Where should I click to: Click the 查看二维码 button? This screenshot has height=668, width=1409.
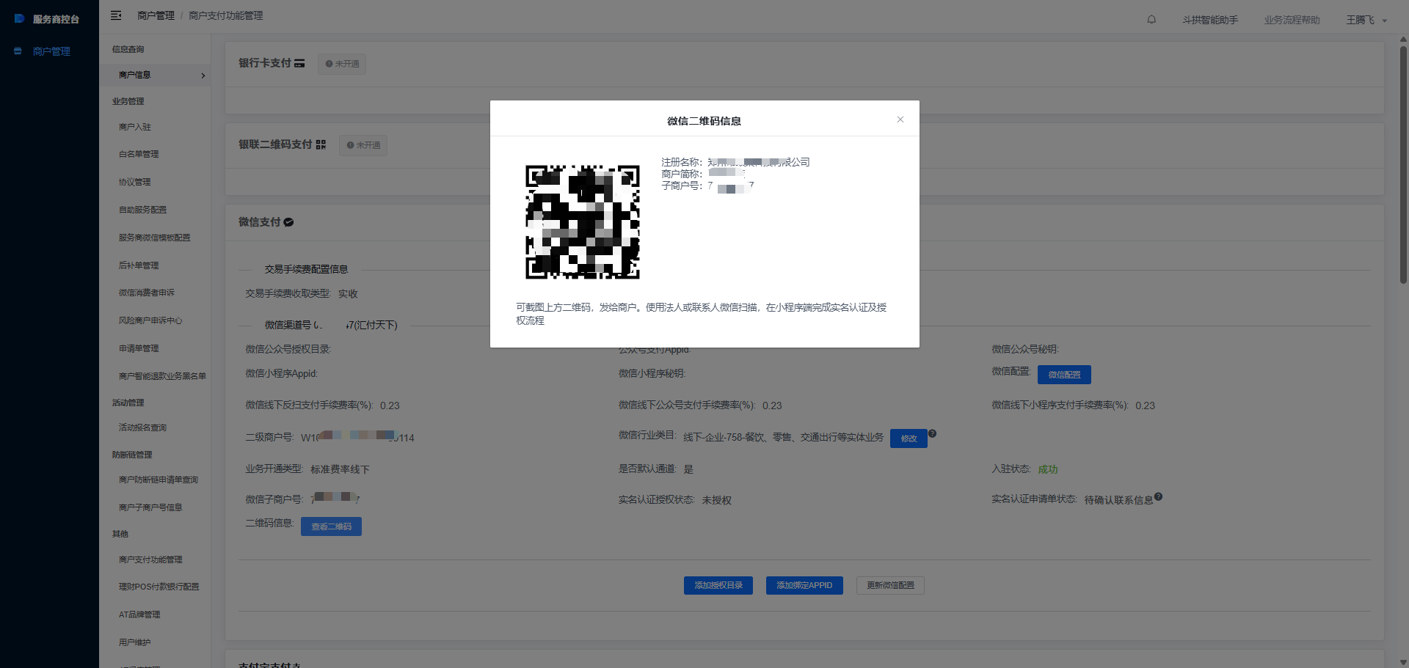[x=331, y=526]
